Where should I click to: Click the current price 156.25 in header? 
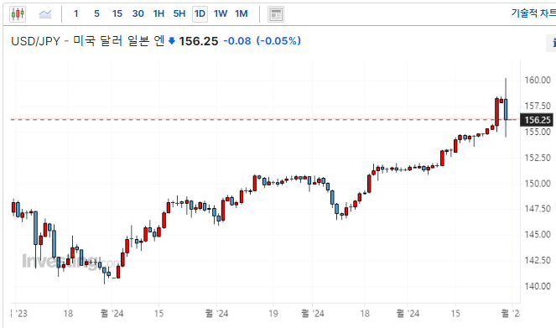[x=199, y=41]
